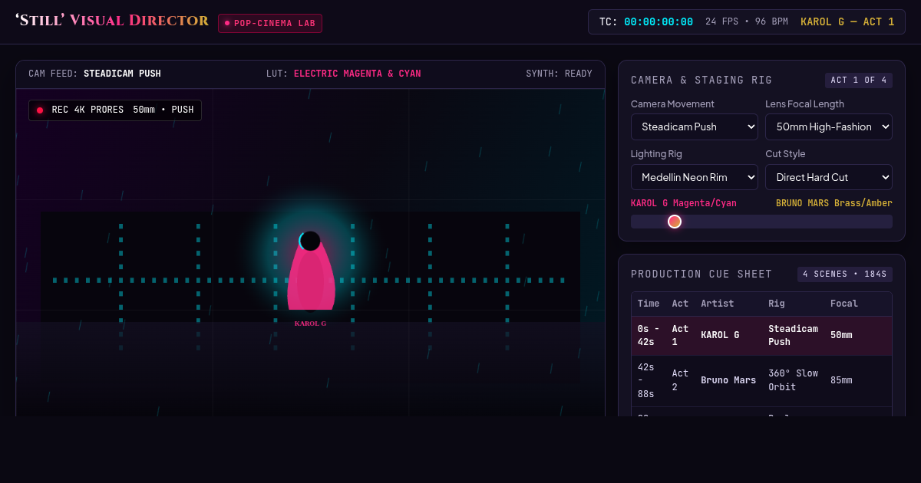Click the Steadicam Push cell in cue sheet
Image resolution: width=921 pixels, height=483 pixels.
coord(793,336)
